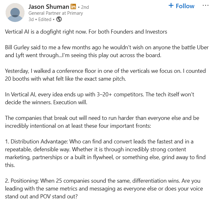The image size is (215, 204).
Task: Click Jason Shuman's profile avatar
Action: click(x=15, y=13)
